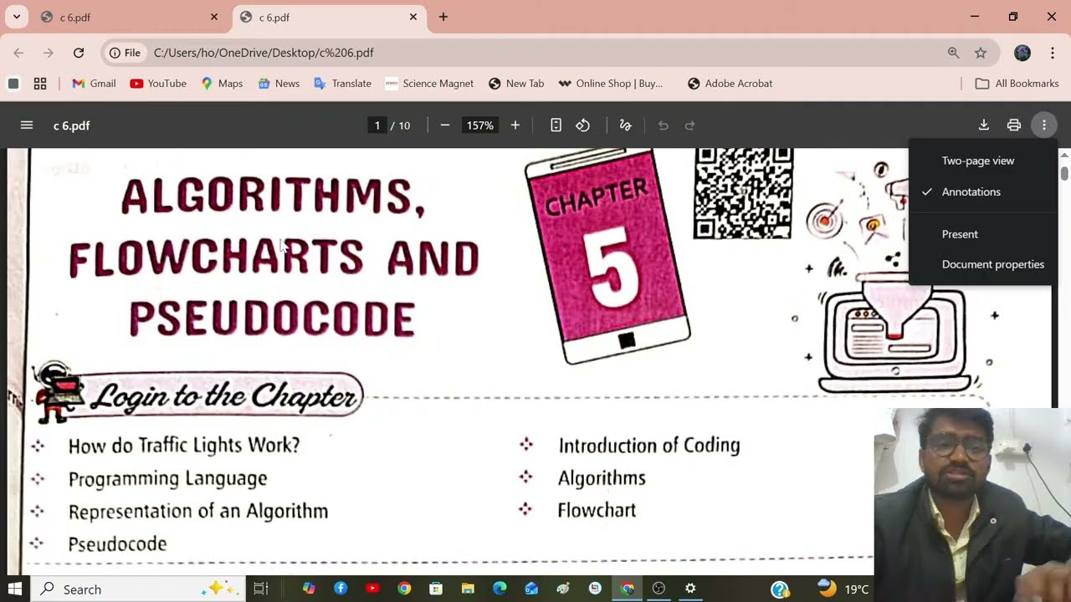Viewport: 1071px width, 602px height.
Task: Close the first c 6.pdf tab
Action: pos(214,17)
